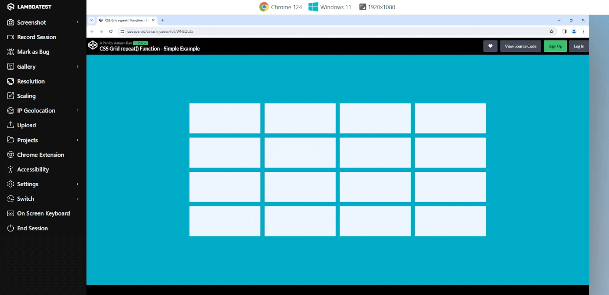The width and height of the screenshot is (609, 295).
Task: Focus the codepen.io address bar
Action: tap(337, 32)
